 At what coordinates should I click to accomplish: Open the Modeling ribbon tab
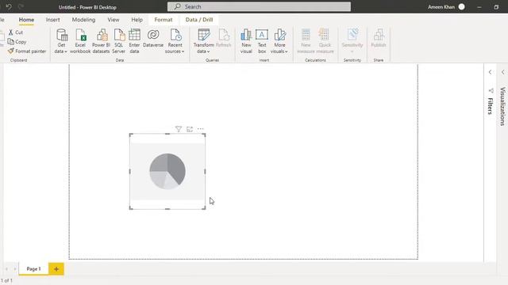(x=83, y=20)
